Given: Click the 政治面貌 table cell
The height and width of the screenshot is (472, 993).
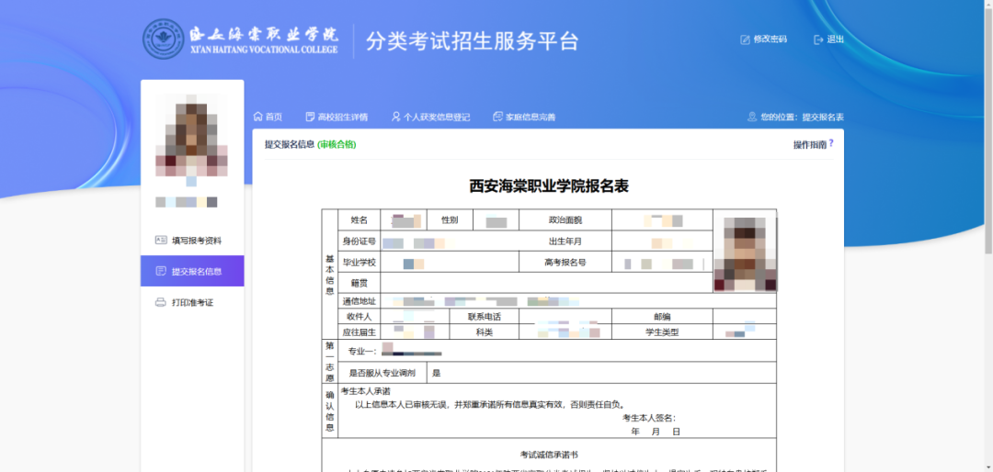Looking at the screenshot, I should [x=565, y=219].
